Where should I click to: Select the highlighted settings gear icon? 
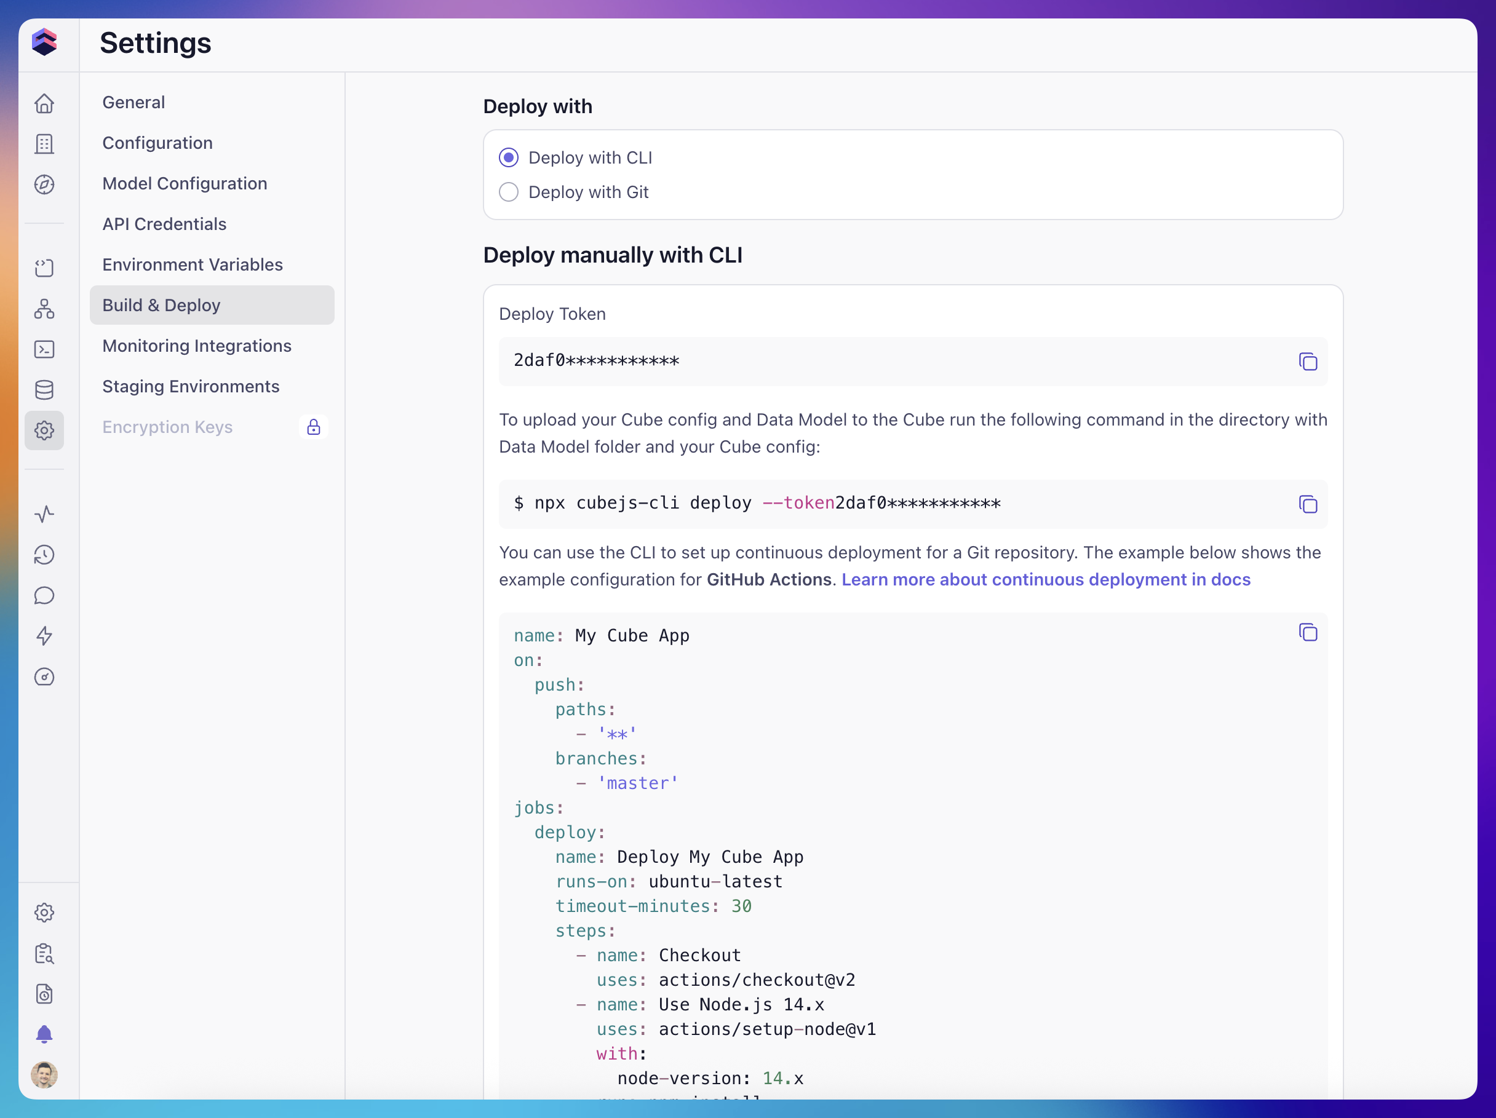click(x=45, y=430)
